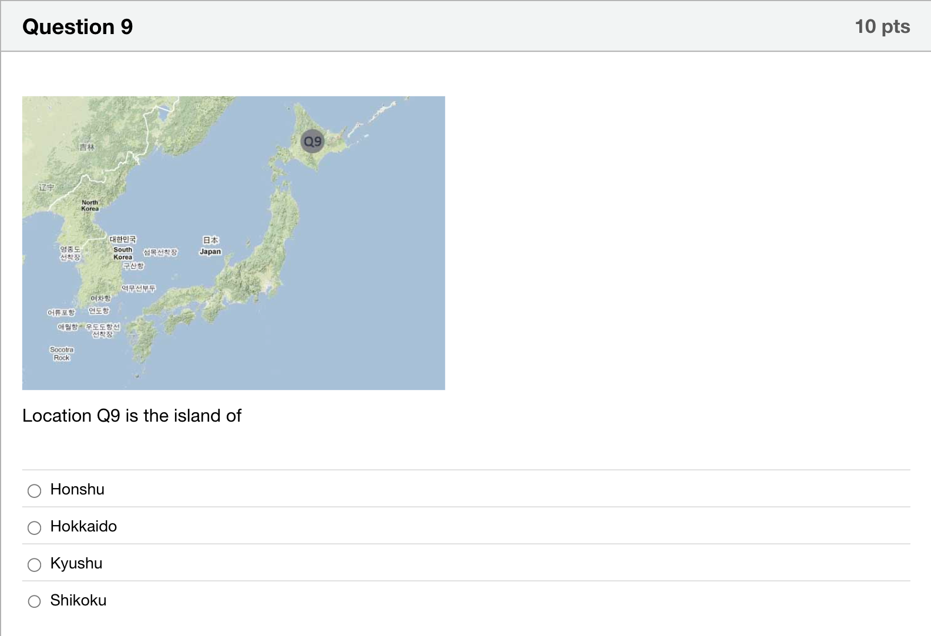Click the 대한민국 label on the map
The image size is (931, 636).
123,239
